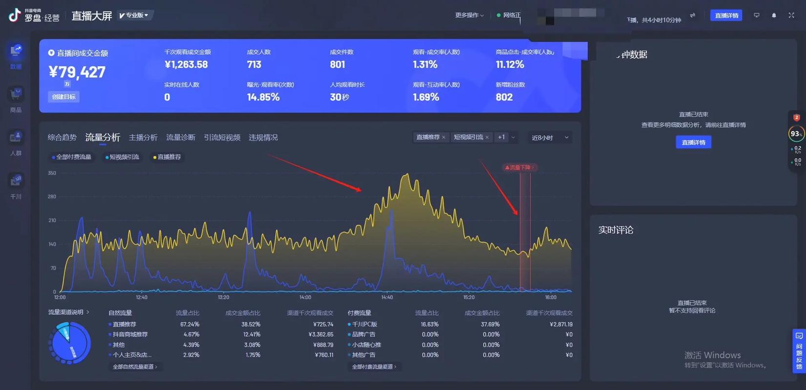Remove the 短视频引流 filter tag

click(x=487, y=137)
